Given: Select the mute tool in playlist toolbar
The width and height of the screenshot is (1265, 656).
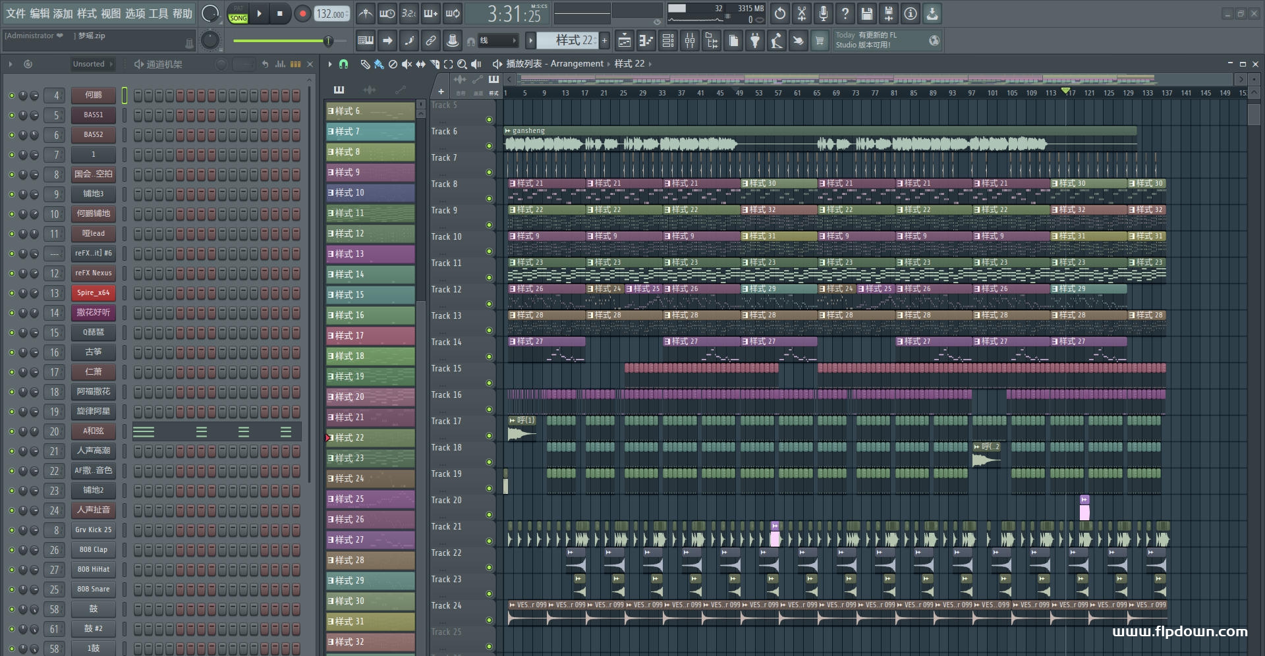Looking at the screenshot, I should coord(407,64).
